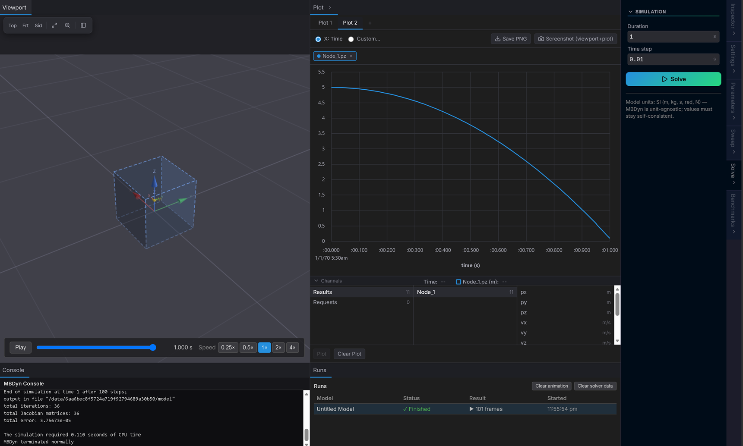Screen dimensions: 743x446
Task: Select the Console tab
Action: click(13, 370)
